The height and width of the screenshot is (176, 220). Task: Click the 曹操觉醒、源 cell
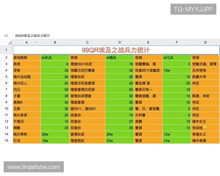tap(148, 96)
